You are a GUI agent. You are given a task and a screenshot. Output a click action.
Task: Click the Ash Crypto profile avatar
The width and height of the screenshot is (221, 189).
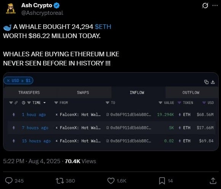point(11,9)
